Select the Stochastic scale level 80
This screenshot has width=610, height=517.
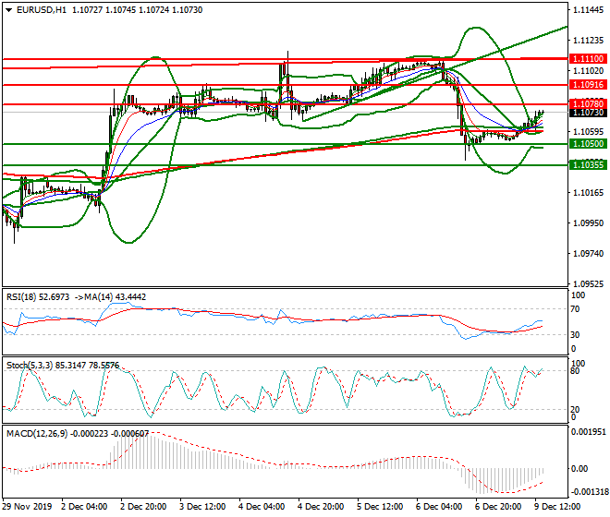(x=575, y=371)
